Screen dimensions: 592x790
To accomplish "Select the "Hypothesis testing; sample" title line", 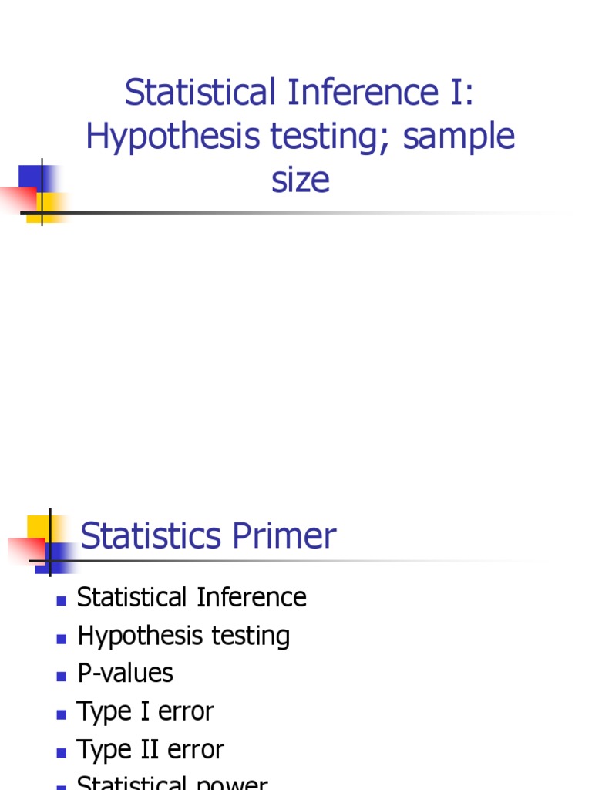I will [301, 137].
